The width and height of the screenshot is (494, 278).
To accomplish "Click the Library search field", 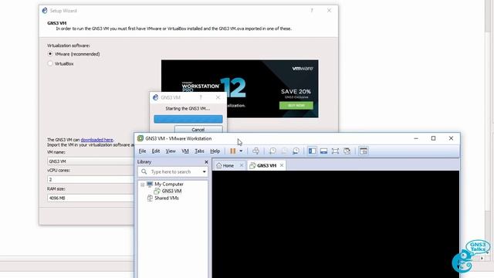I will (x=173, y=171).
